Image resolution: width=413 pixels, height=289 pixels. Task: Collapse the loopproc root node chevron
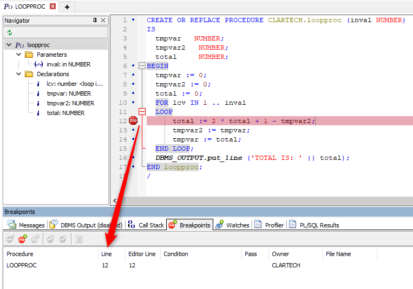coord(9,45)
